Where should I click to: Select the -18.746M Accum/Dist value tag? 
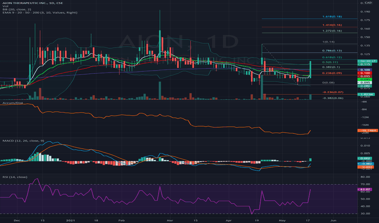(367, 131)
